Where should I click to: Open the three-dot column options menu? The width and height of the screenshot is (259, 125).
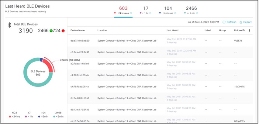coord(249,30)
